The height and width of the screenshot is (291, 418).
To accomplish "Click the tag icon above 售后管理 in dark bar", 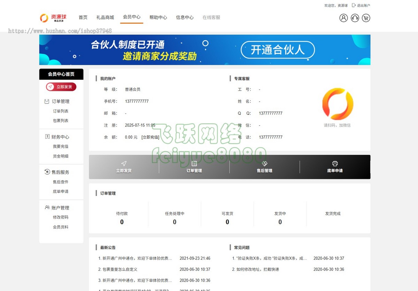I will pos(264,163).
